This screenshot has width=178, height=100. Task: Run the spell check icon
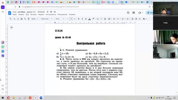pyautogui.click(x=25, y=19)
